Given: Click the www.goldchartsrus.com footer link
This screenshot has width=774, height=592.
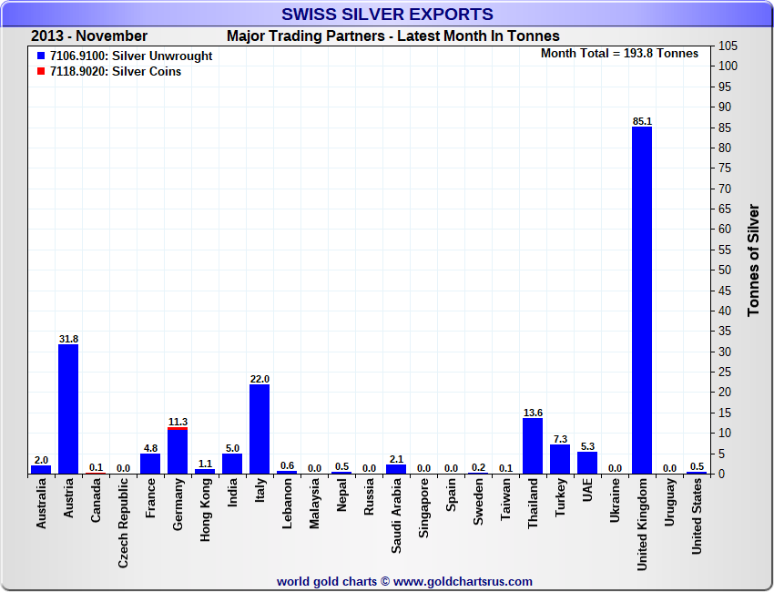Looking at the screenshot, I should coord(462,581).
